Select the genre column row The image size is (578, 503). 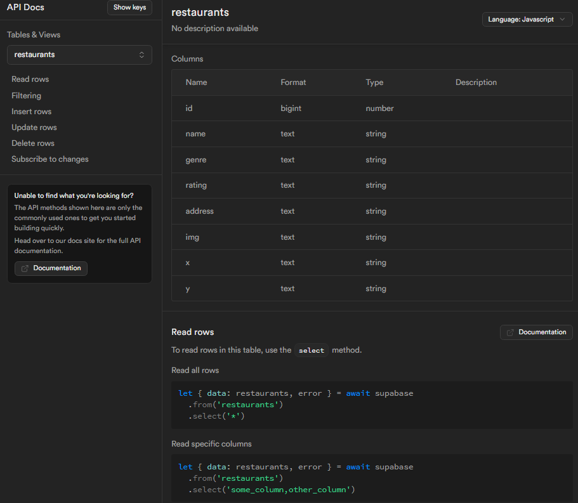click(371, 160)
